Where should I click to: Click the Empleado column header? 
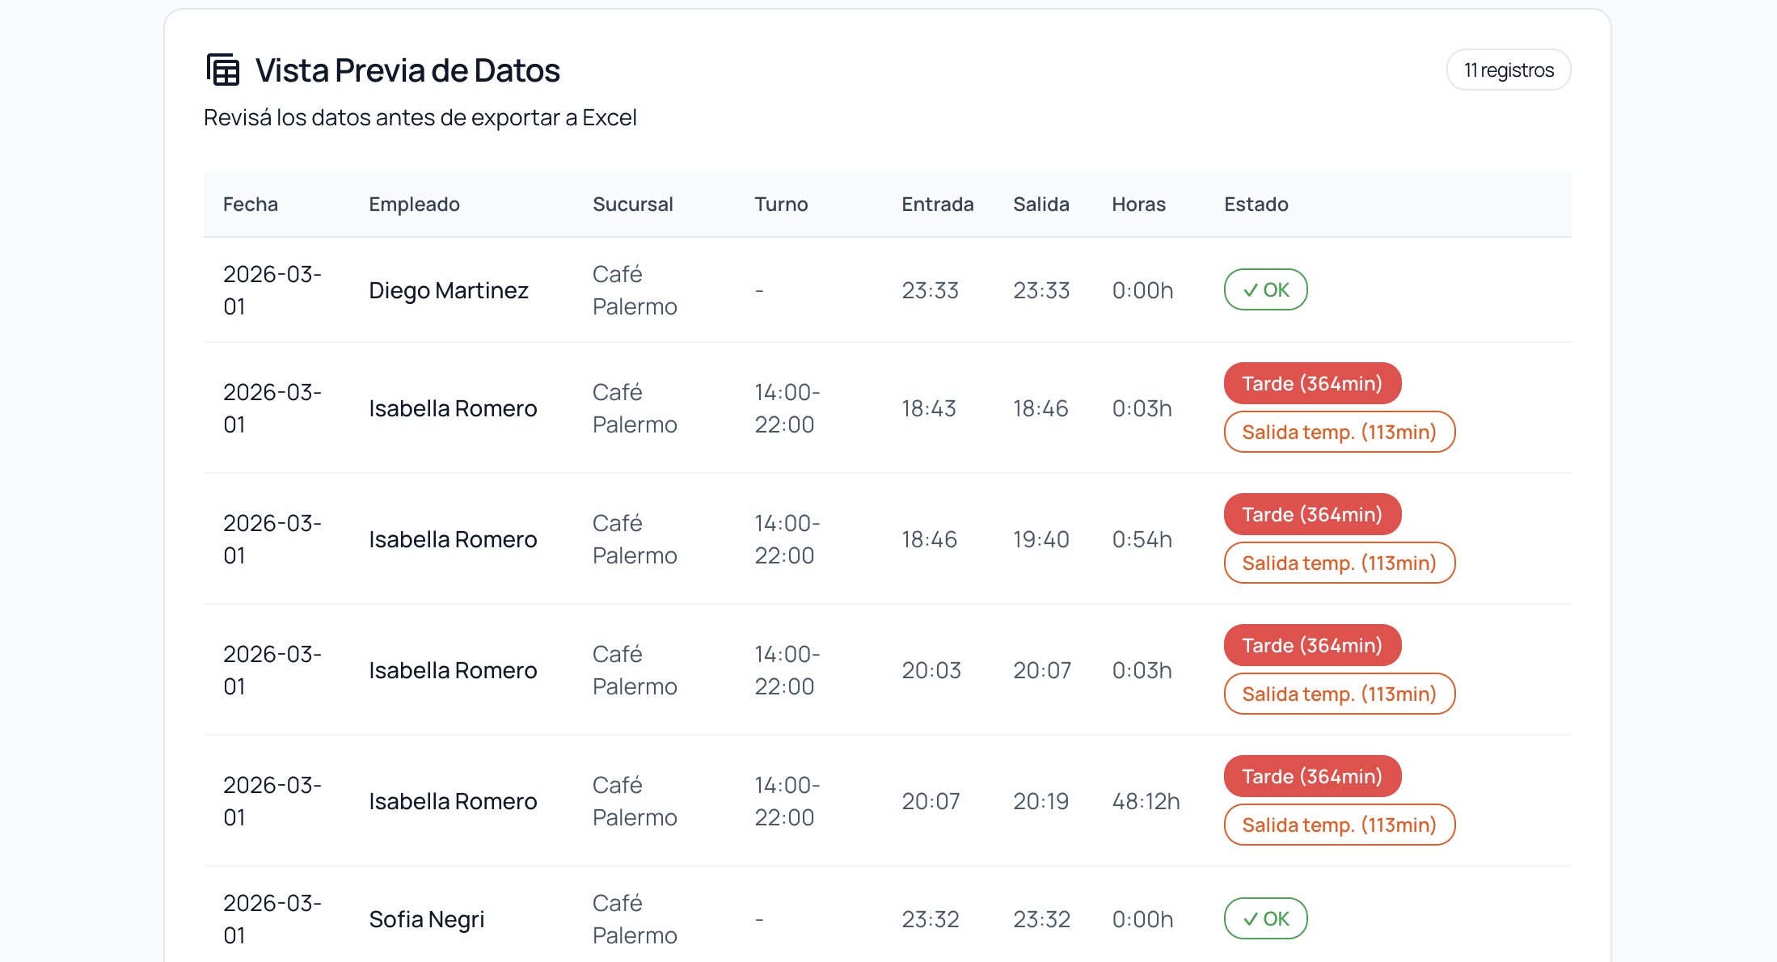point(414,205)
